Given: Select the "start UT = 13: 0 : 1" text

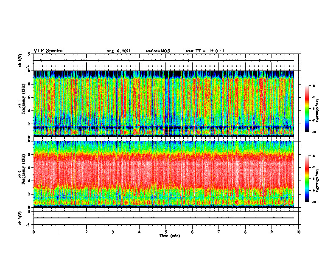Looking at the screenshot, I should pyautogui.click(x=205, y=51).
